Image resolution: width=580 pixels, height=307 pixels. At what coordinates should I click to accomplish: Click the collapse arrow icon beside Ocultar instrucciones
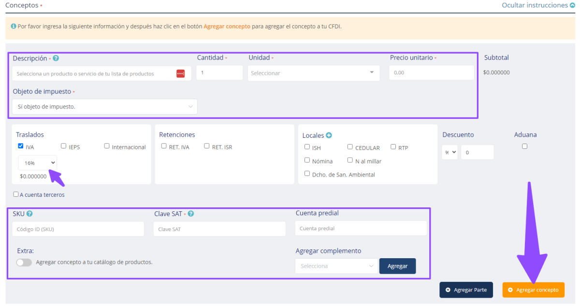click(x=573, y=5)
